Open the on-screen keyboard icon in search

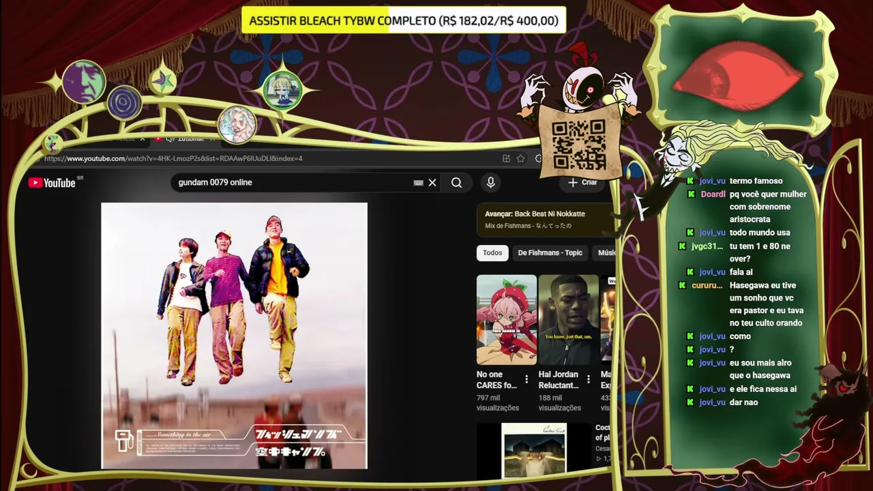click(x=418, y=183)
